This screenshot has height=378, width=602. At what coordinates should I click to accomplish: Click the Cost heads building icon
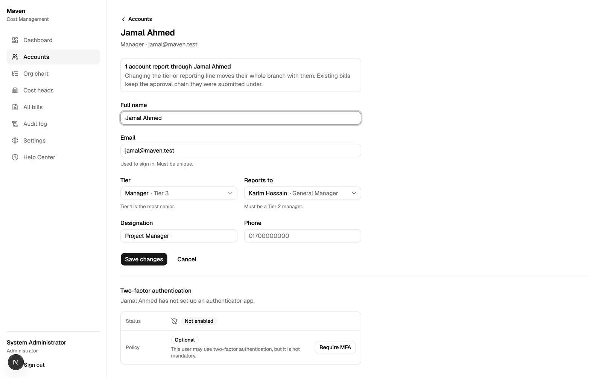pos(15,90)
